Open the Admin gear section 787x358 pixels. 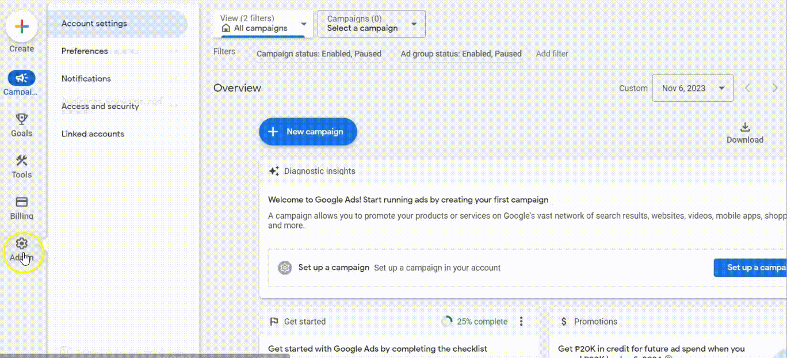(22, 243)
